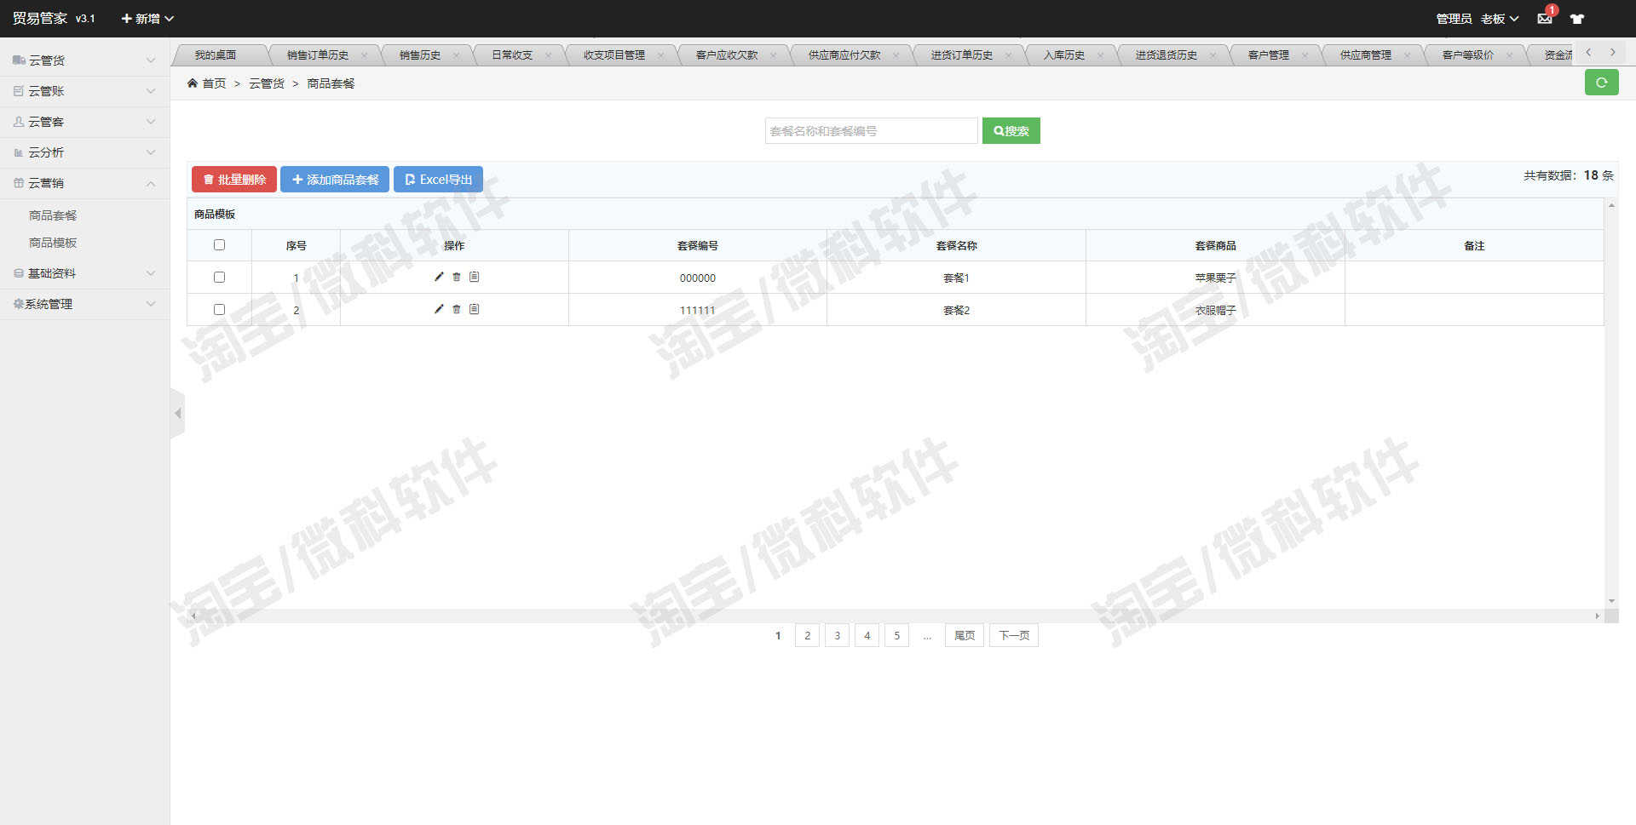Go to page 4
Screen dimensions: 1636x825
(x=867, y=635)
